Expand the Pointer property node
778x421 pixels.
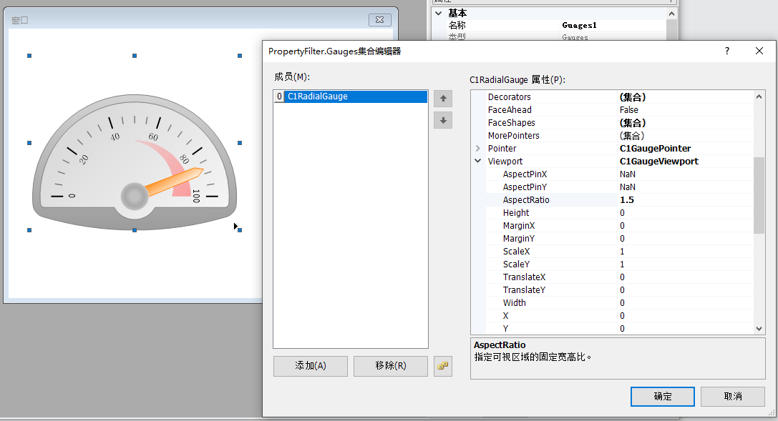(478, 149)
